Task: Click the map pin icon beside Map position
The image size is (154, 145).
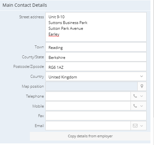Action: 142,86
